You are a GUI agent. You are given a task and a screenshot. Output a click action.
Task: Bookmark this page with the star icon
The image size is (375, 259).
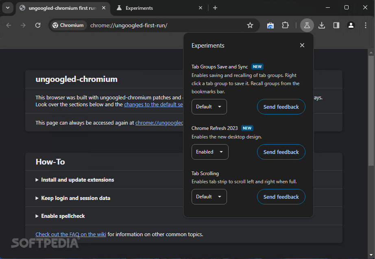[x=250, y=25]
